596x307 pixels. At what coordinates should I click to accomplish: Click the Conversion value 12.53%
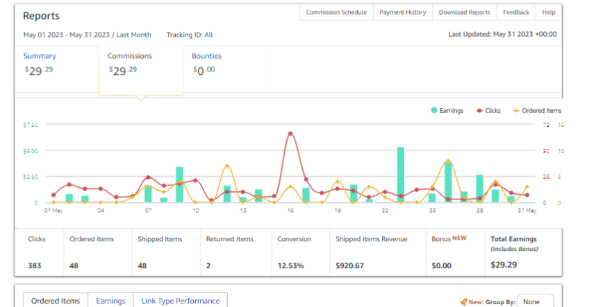[291, 265]
